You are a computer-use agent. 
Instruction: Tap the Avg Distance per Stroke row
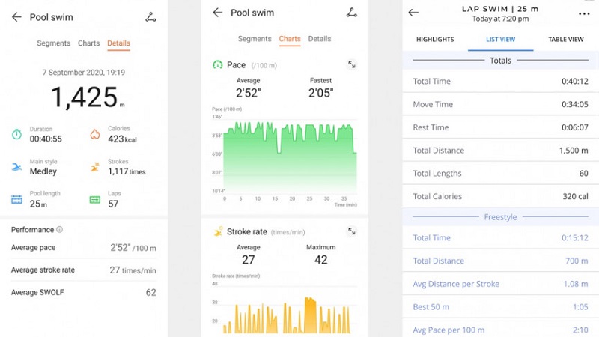coord(500,284)
